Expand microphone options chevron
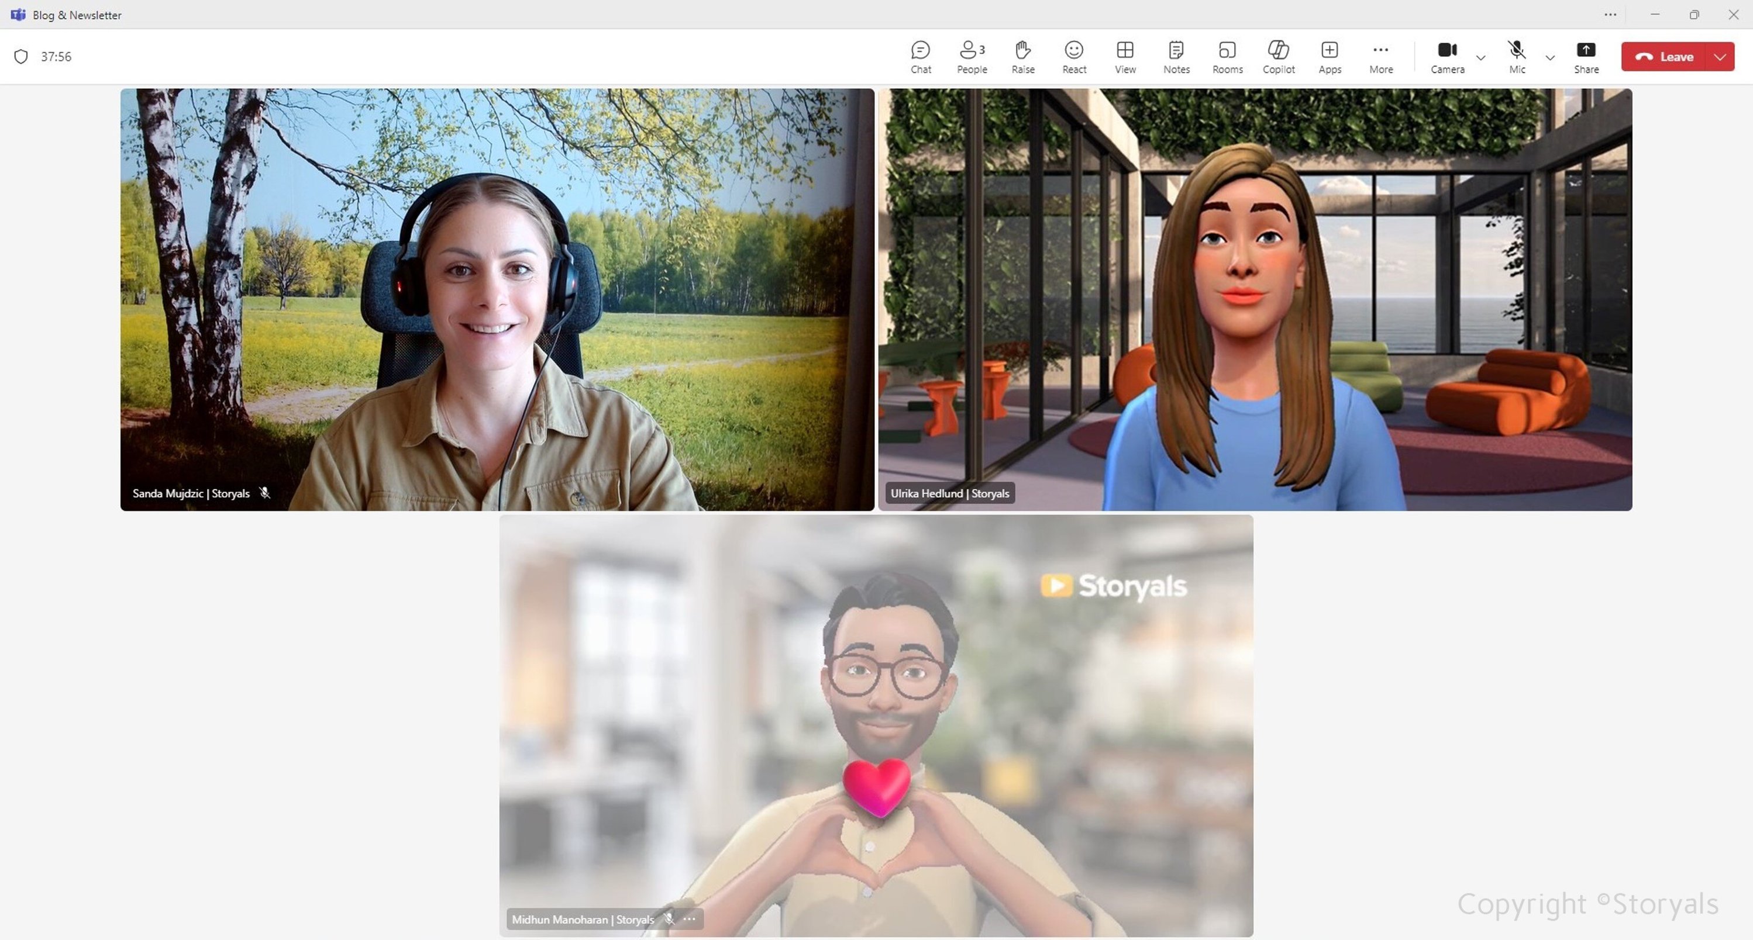This screenshot has height=940, width=1753. [1549, 58]
